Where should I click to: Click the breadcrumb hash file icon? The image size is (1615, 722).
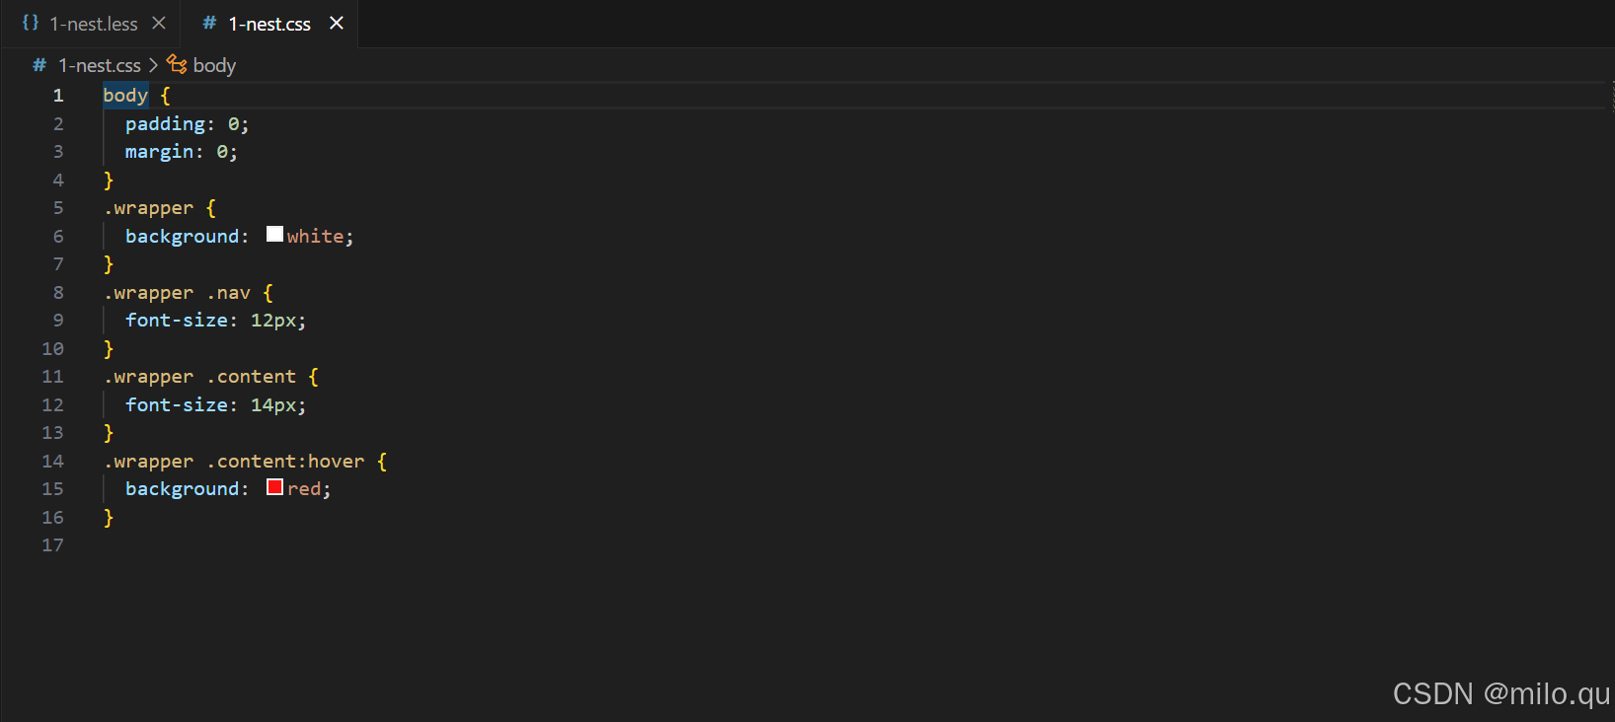click(39, 65)
